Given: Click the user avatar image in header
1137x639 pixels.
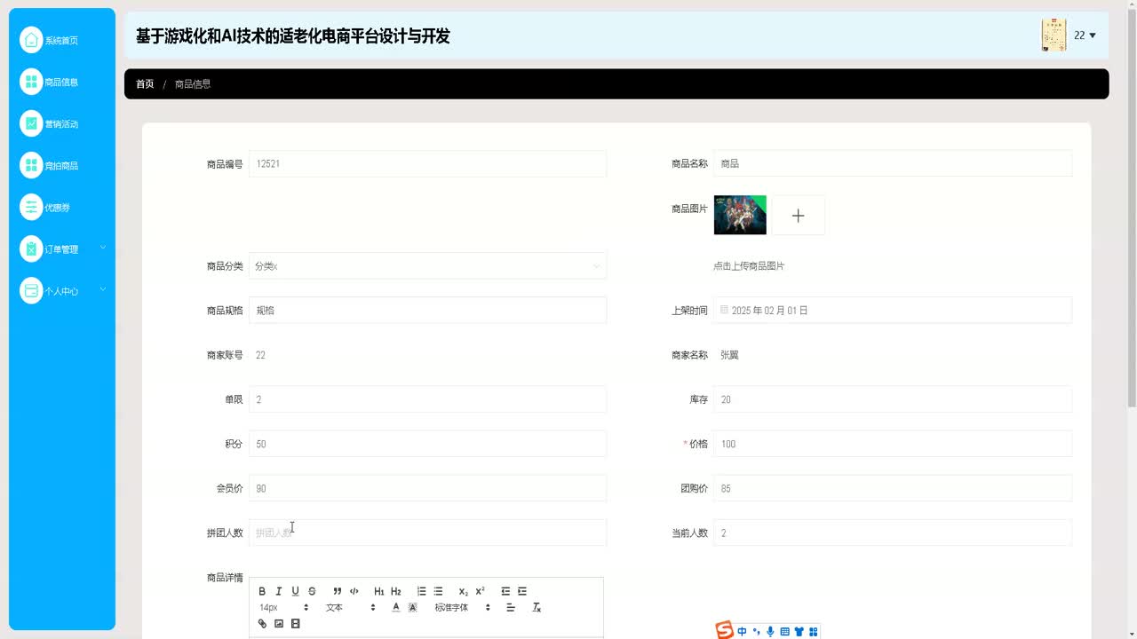Looking at the screenshot, I should click(1054, 35).
